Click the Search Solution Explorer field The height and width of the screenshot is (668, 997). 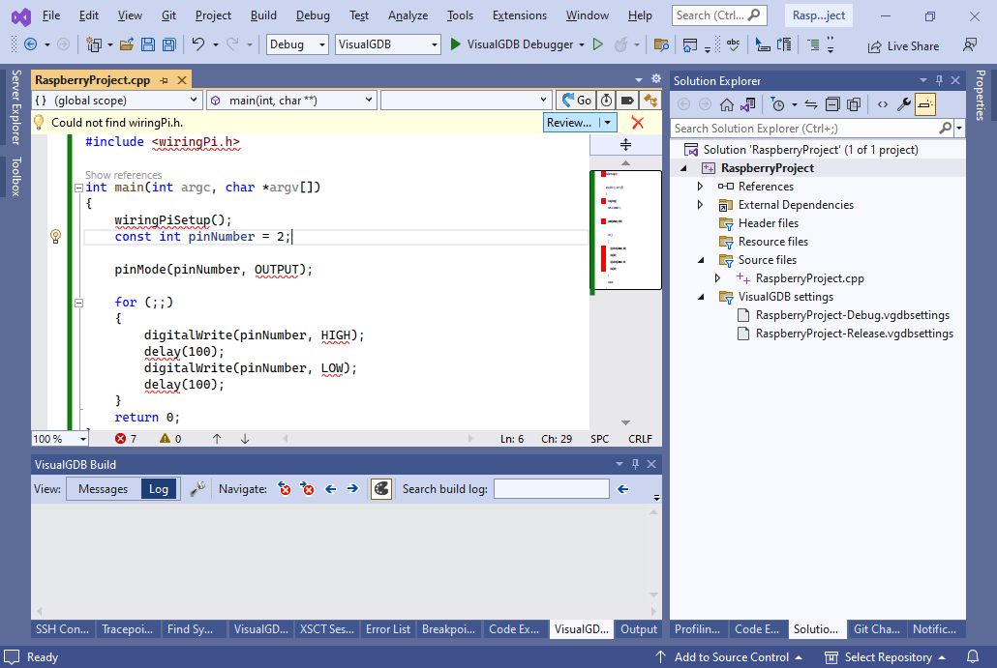tap(806, 129)
